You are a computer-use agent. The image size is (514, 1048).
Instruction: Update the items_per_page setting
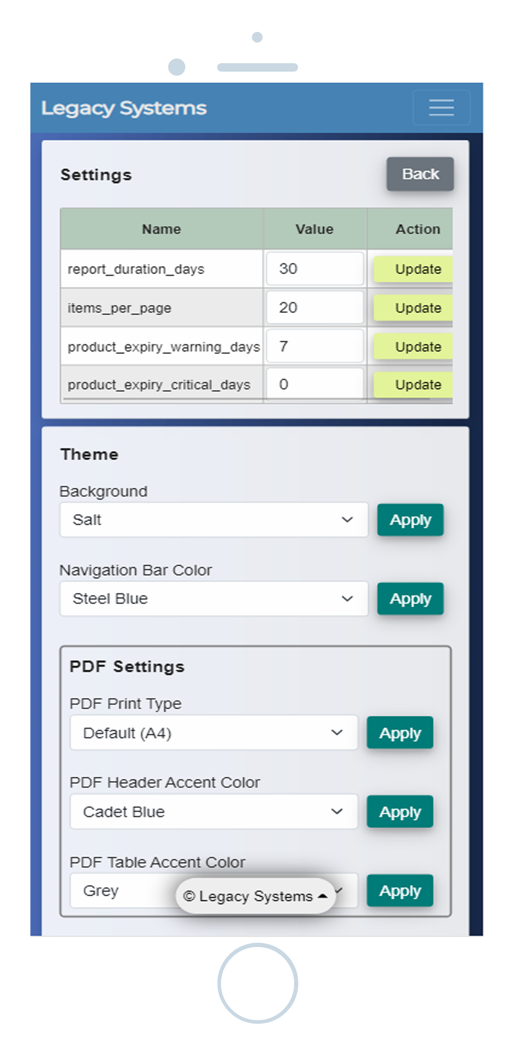coord(413,308)
